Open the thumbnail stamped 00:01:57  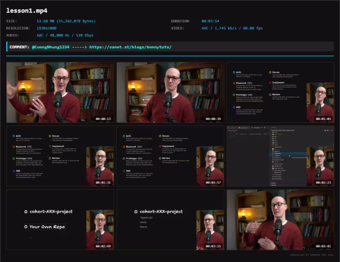(x=170, y=156)
